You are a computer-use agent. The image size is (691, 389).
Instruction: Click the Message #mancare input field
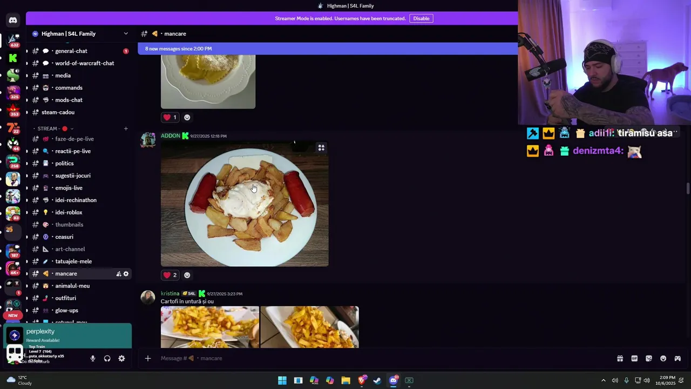pos(378,358)
